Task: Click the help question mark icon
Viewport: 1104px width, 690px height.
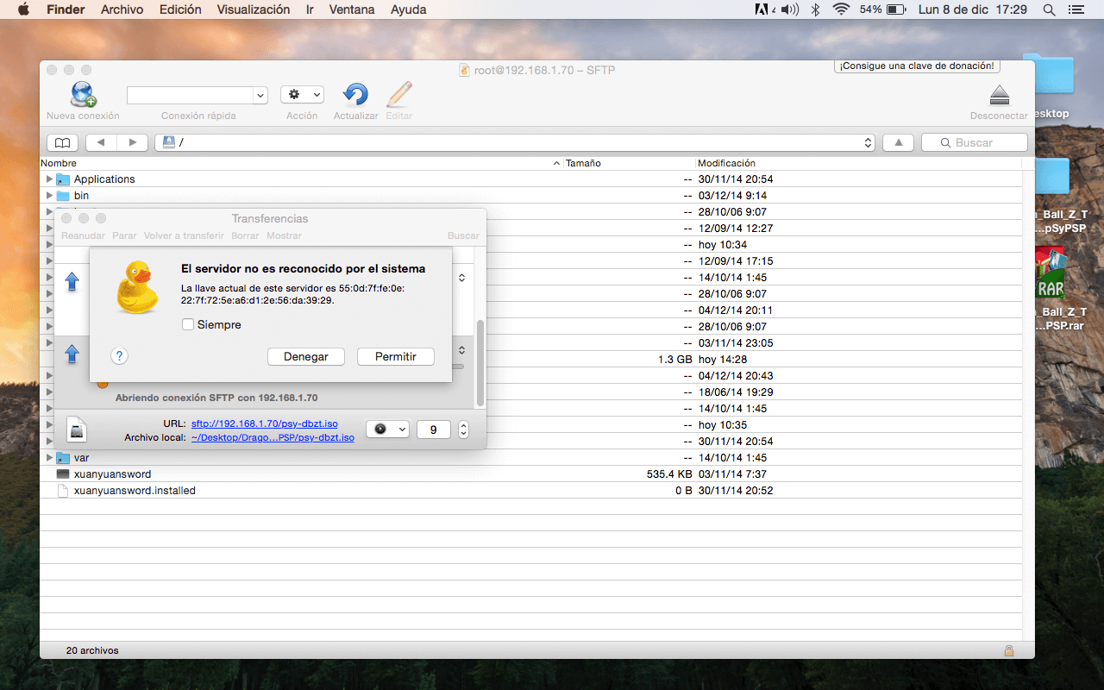Action: [x=120, y=356]
